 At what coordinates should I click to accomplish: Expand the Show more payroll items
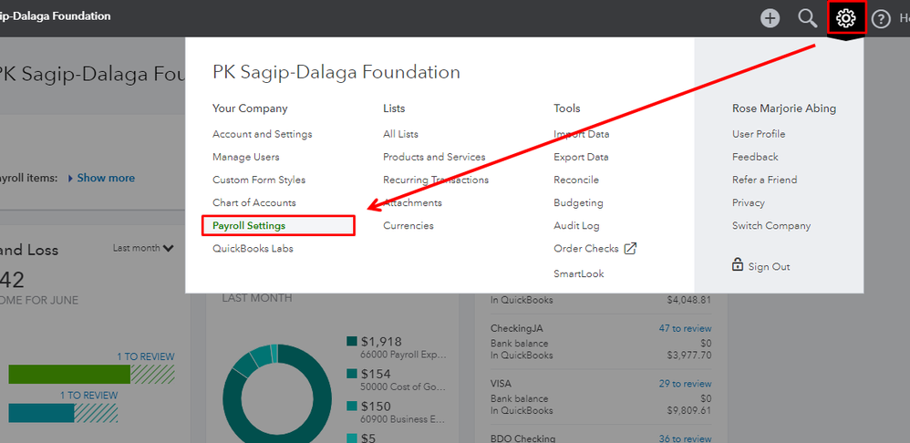[x=101, y=178]
